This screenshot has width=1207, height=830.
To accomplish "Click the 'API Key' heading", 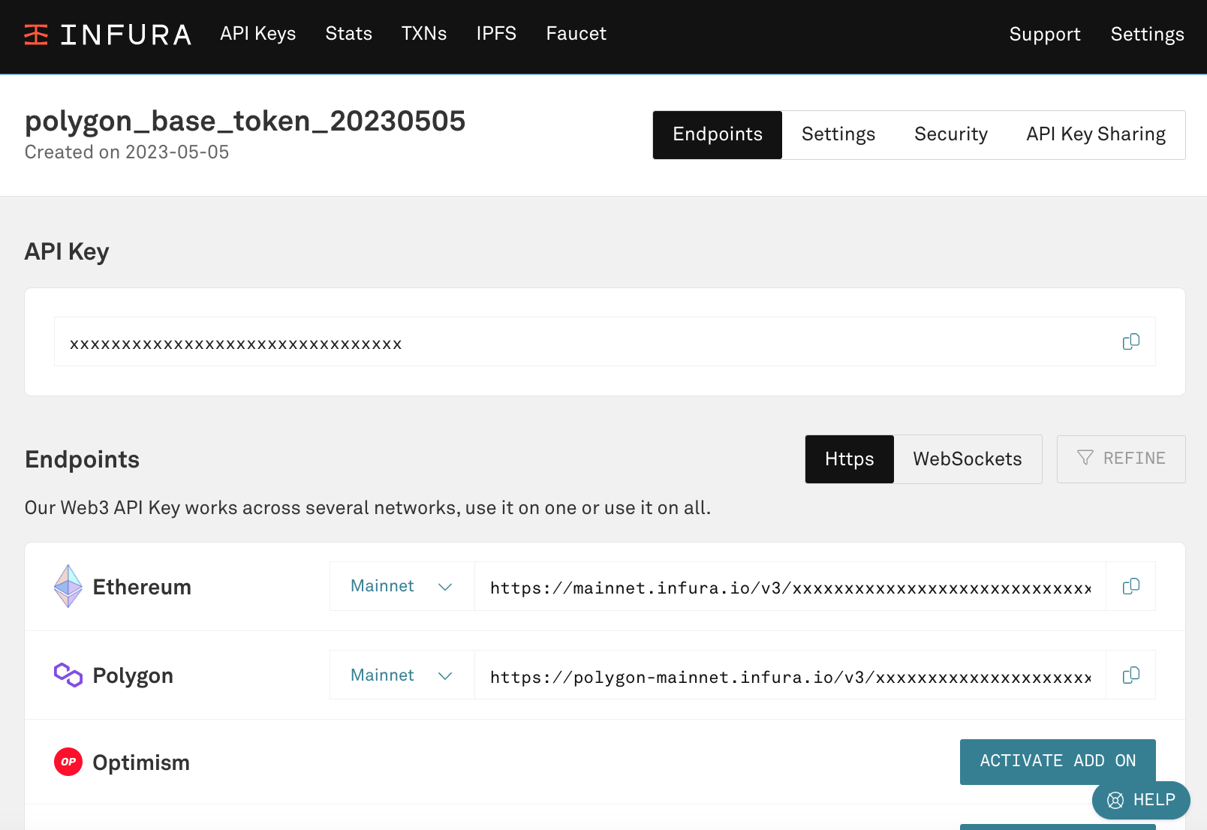I will tap(67, 252).
